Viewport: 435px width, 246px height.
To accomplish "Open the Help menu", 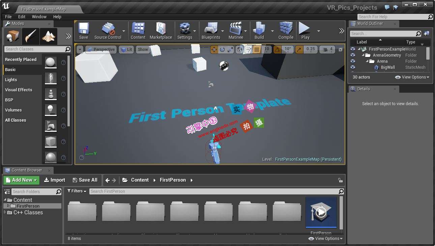I will [57, 17].
